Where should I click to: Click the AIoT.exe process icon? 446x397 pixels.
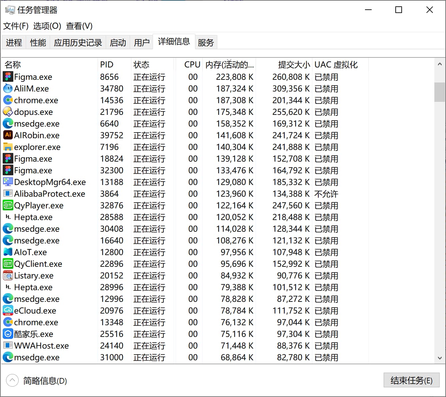[8, 252]
